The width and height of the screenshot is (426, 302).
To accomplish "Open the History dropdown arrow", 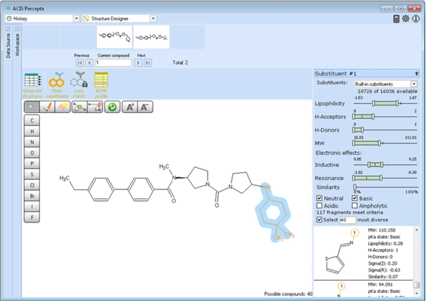I will click(77, 19).
